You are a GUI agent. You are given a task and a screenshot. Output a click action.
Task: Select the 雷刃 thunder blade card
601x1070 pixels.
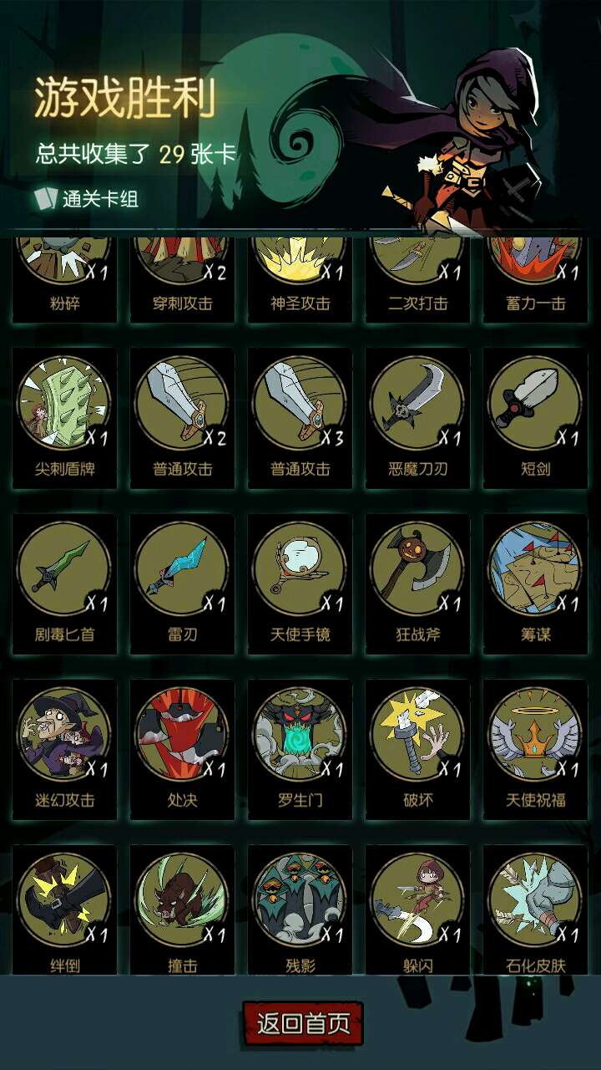click(183, 583)
